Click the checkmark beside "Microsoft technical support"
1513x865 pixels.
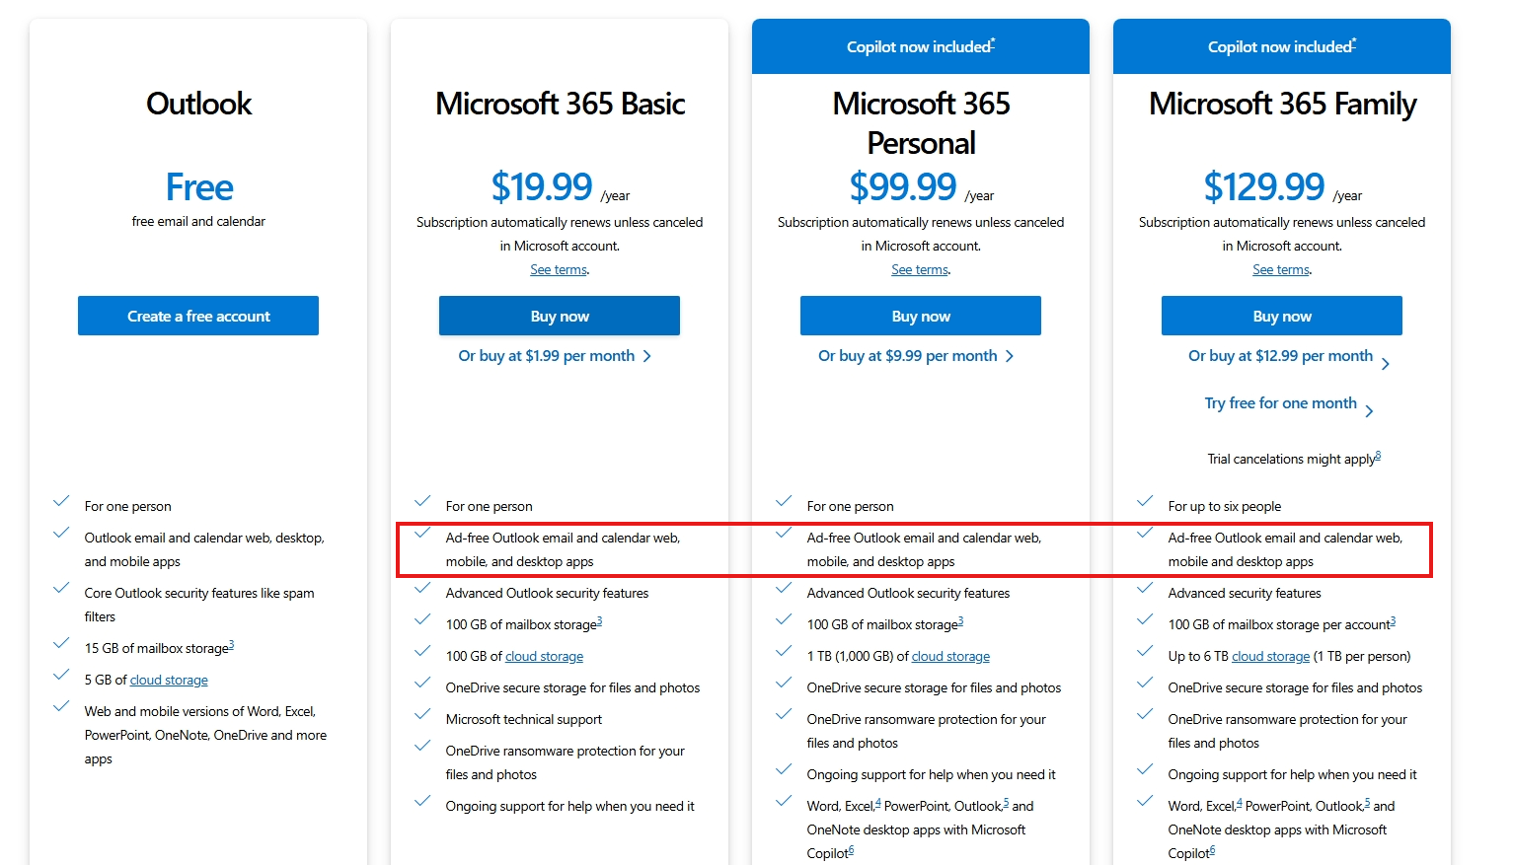click(422, 715)
